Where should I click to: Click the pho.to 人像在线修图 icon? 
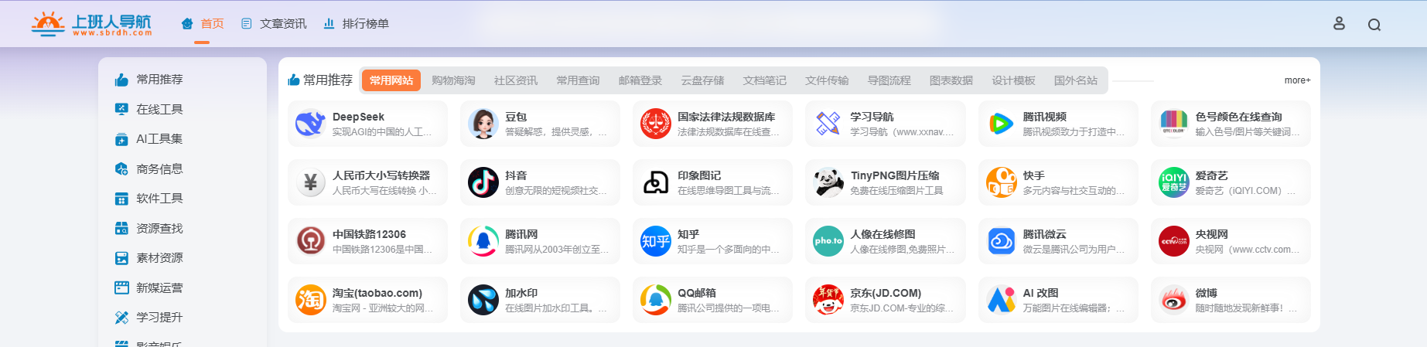pos(828,241)
